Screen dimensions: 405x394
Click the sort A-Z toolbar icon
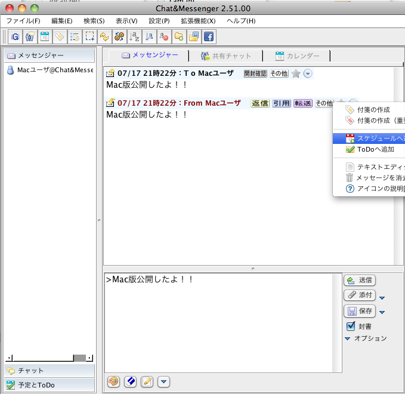pyautogui.click(x=134, y=36)
